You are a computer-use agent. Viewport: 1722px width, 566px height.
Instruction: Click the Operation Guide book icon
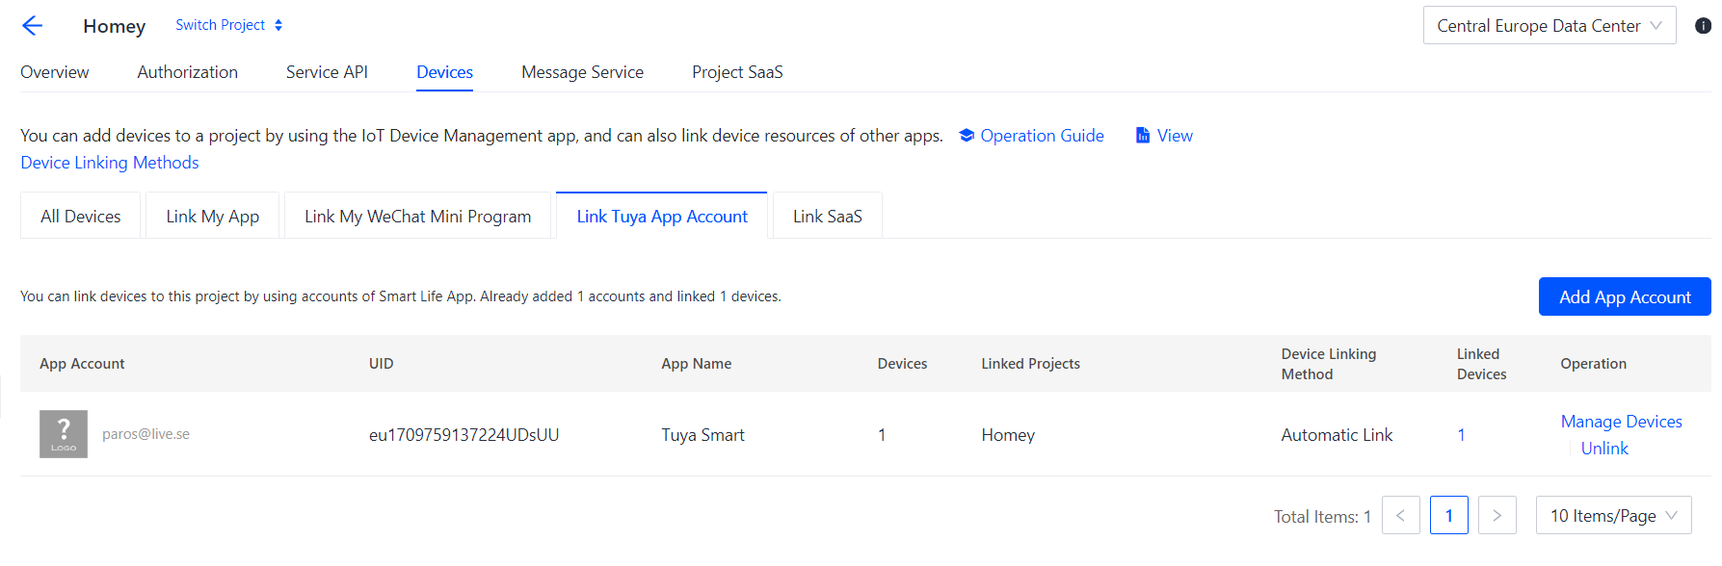tap(967, 136)
